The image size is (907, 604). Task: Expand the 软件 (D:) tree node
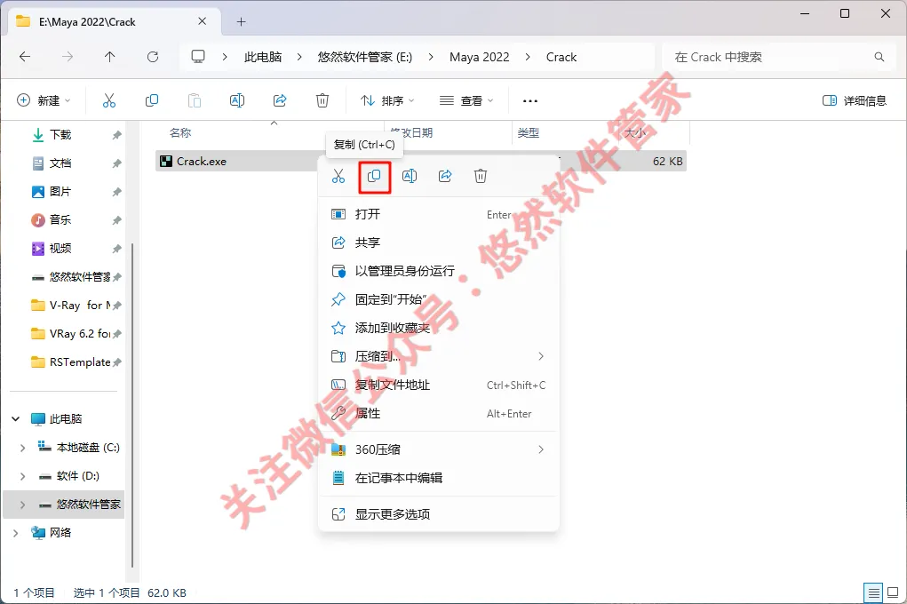tap(22, 475)
